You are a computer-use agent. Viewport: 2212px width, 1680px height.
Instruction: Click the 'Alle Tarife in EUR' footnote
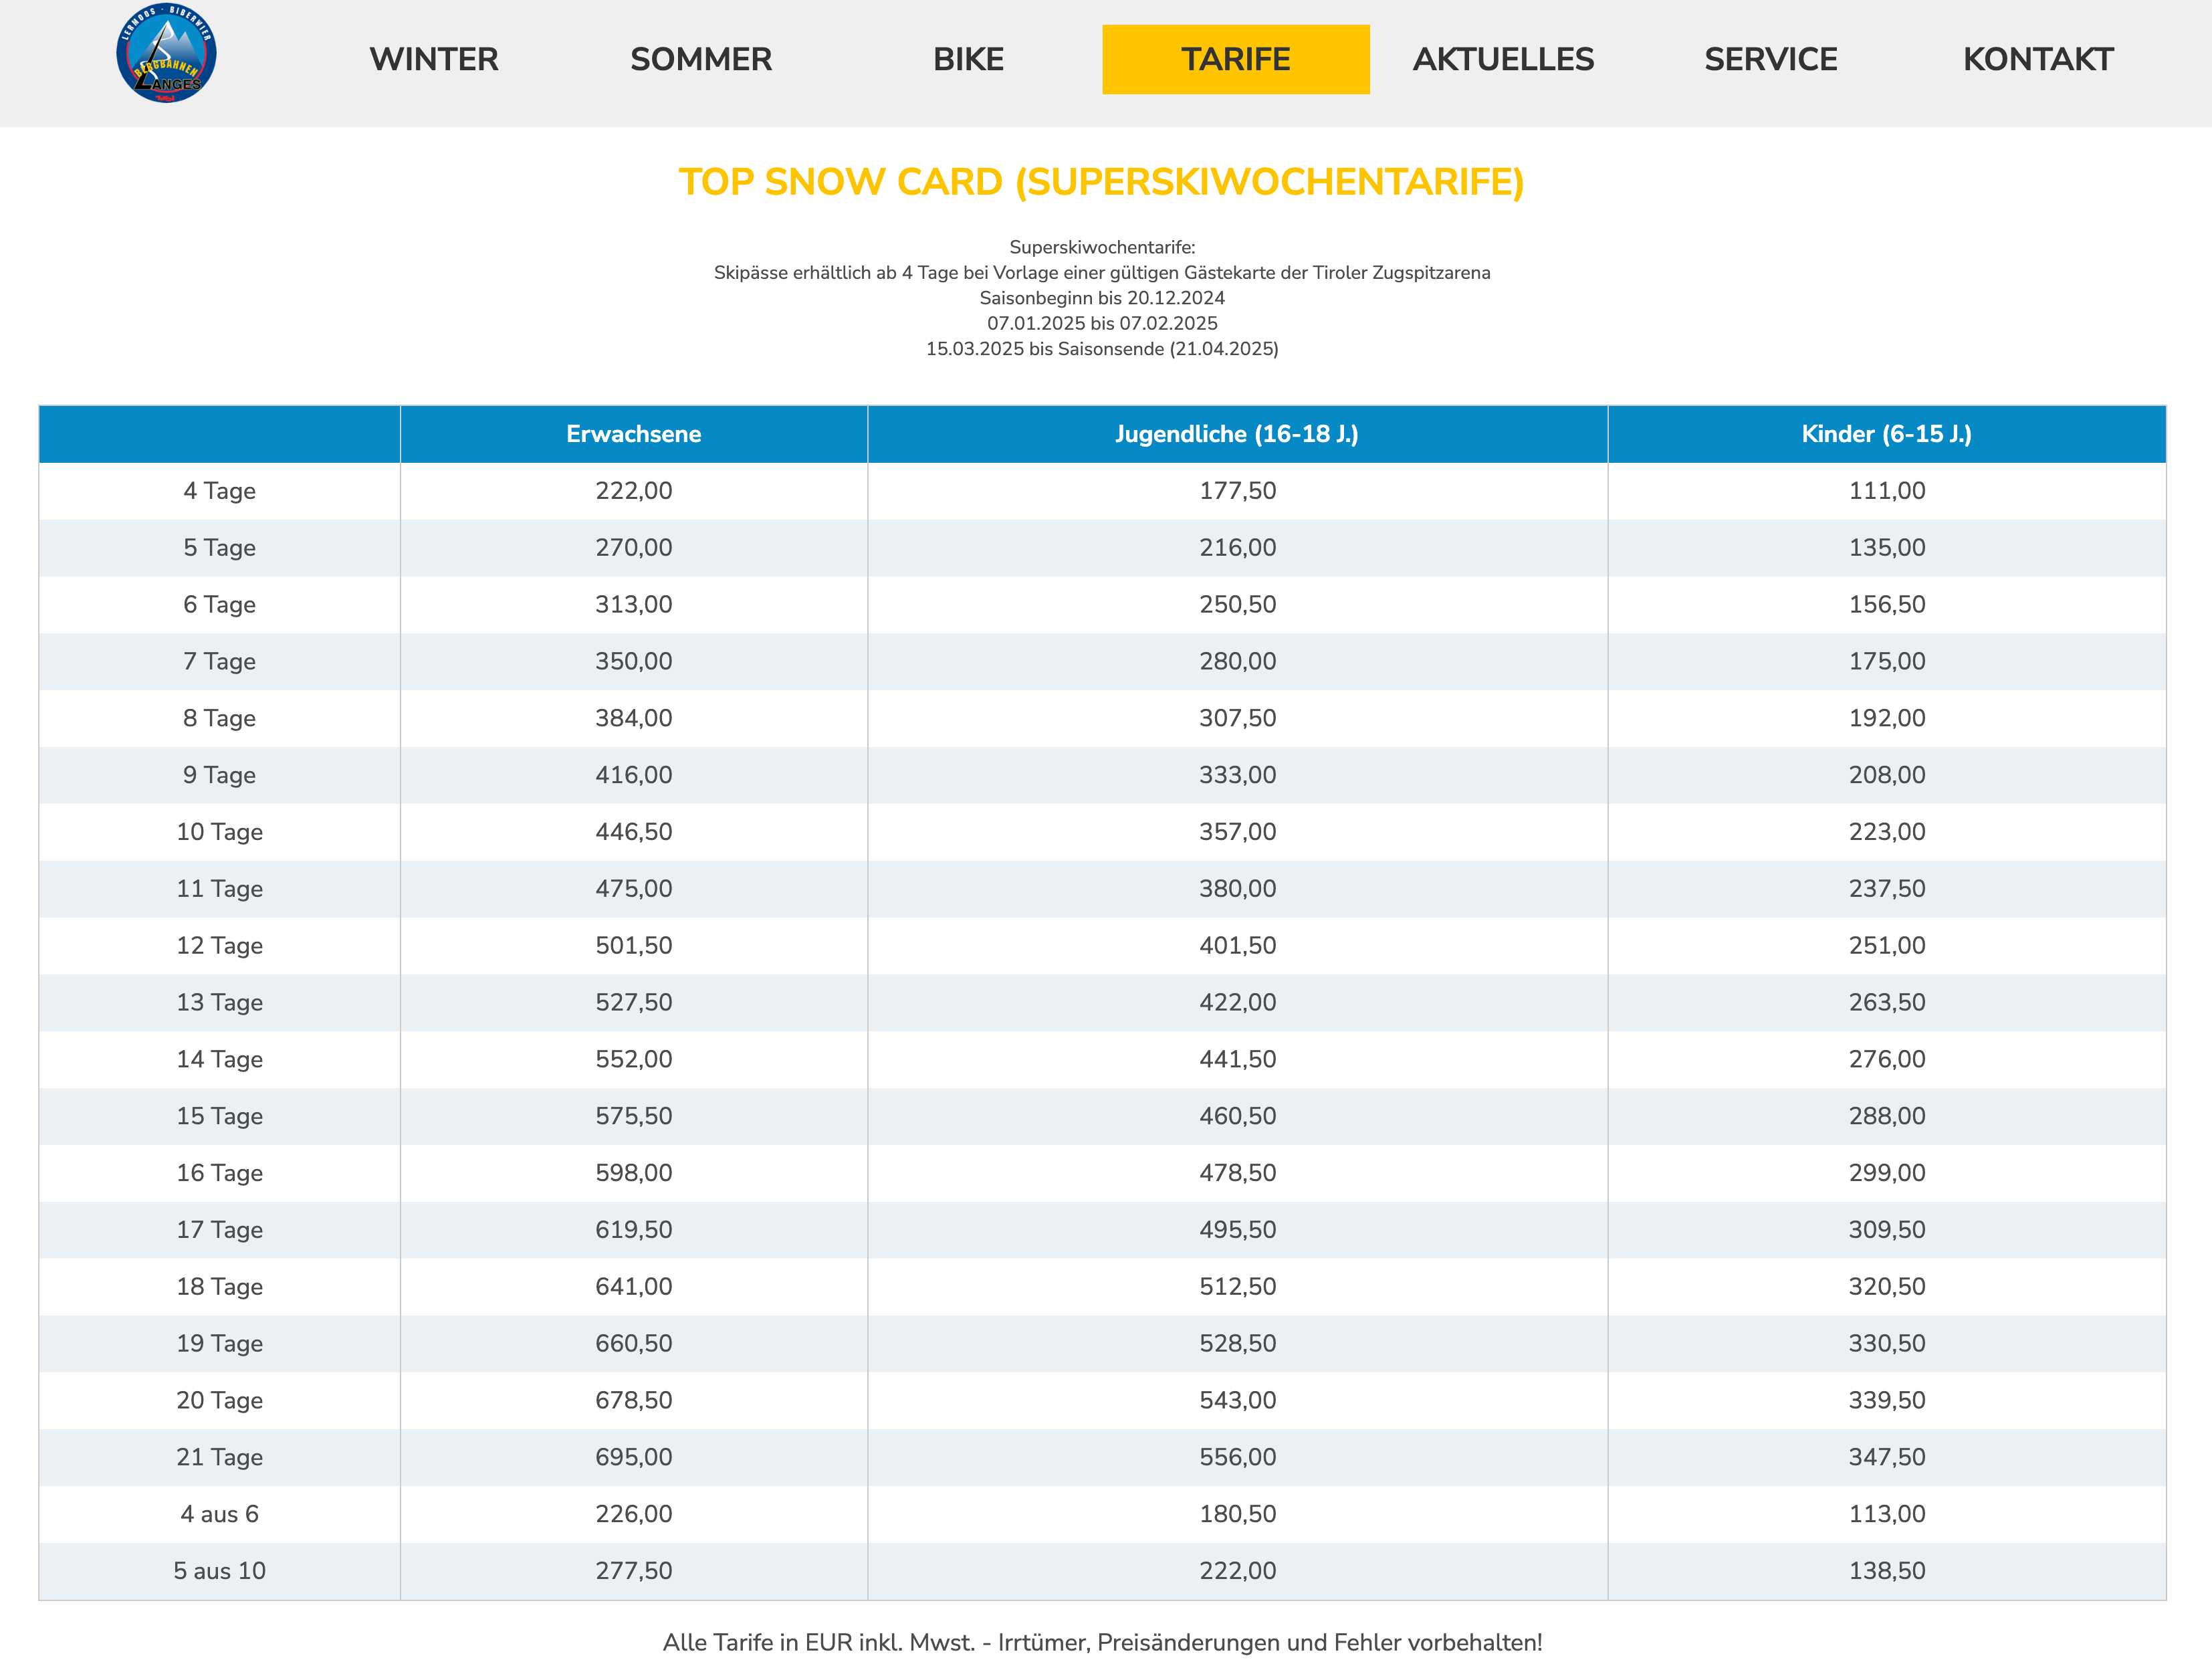pyautogui.click(x=1102, y=1643)
